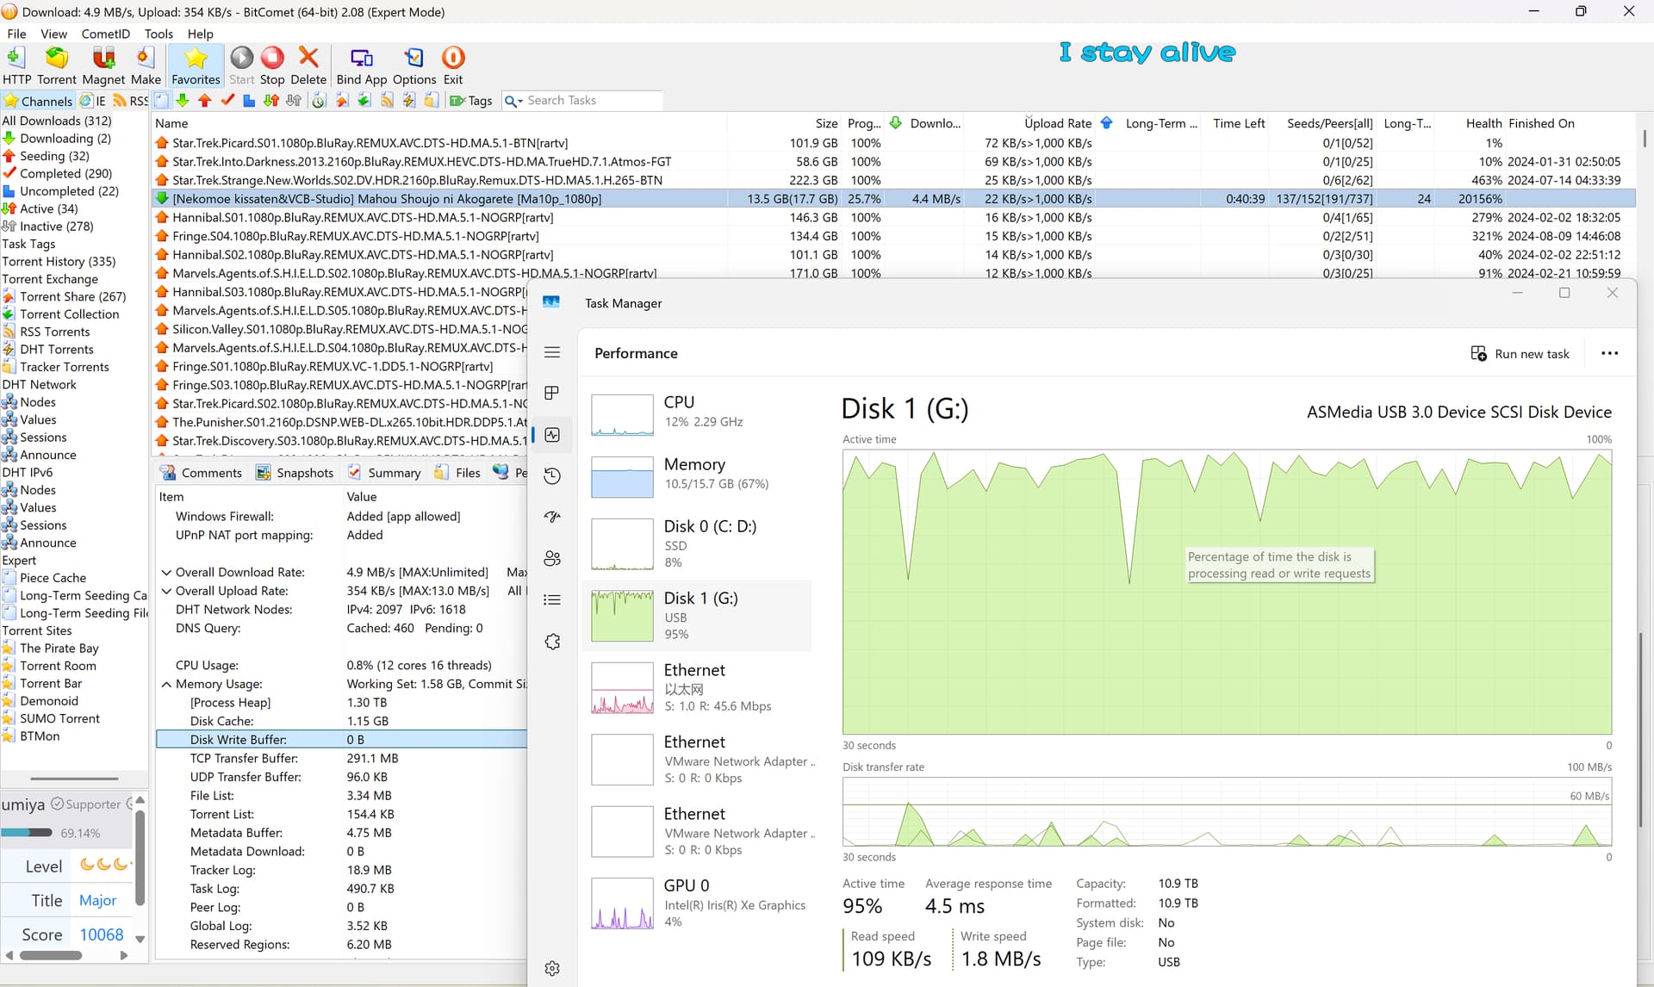Select Downloading (2) in sidebar
Viewport: 1654px width, 987px height.
click(x=65, y=138)
